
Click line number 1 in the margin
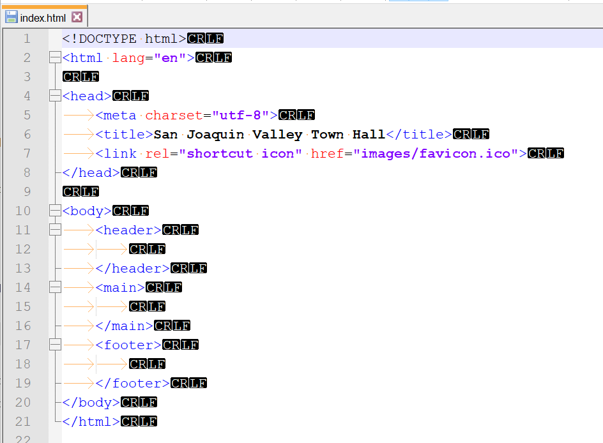coord(26,38)
